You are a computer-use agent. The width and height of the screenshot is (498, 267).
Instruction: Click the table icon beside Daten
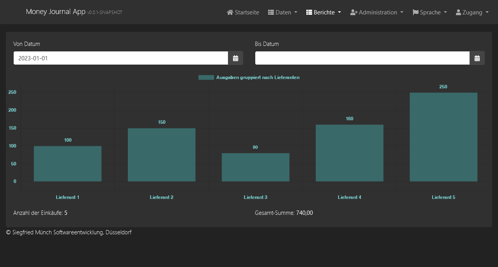[271, 12]
